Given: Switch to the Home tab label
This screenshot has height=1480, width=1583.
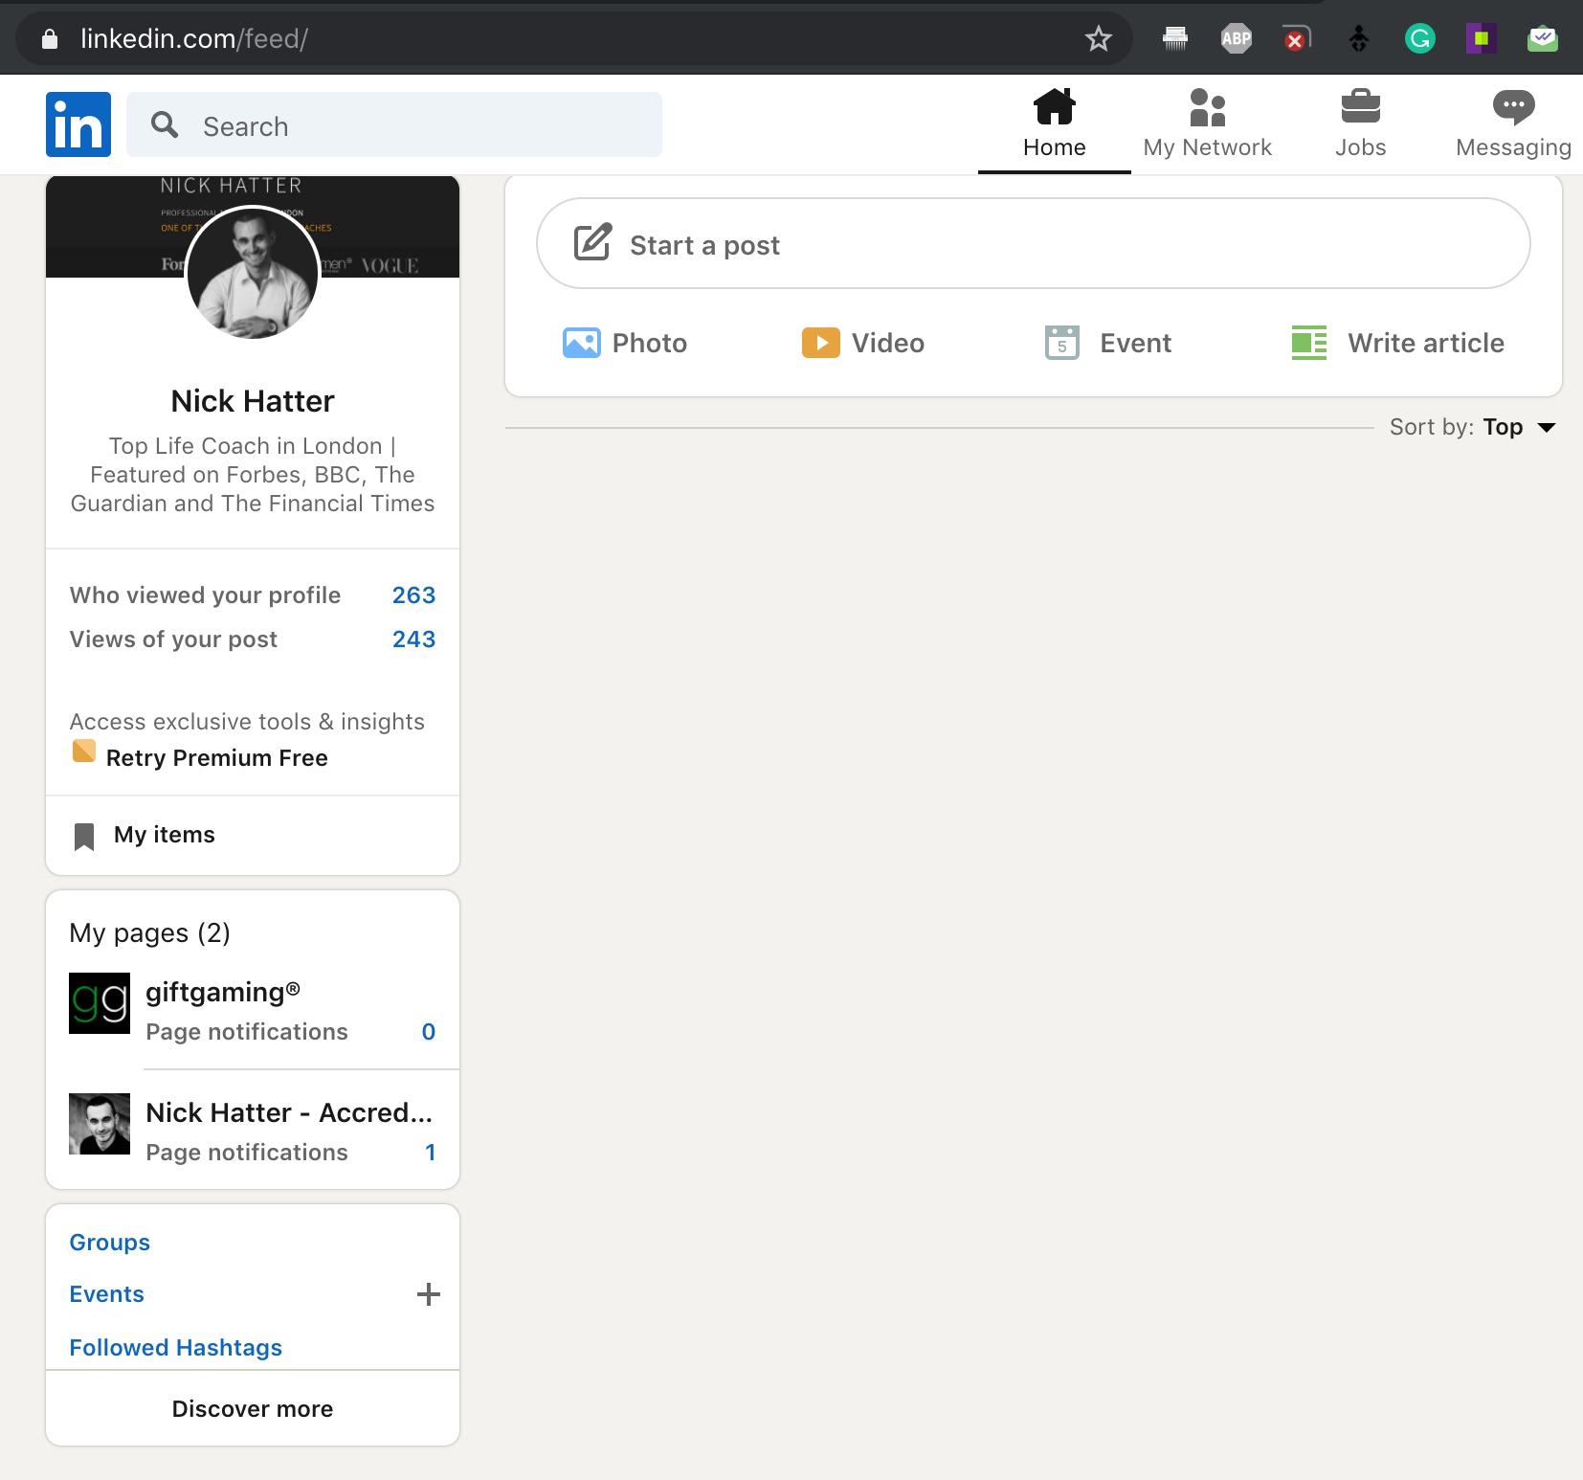Looking at the screenshot, I should coord(1055,147).
